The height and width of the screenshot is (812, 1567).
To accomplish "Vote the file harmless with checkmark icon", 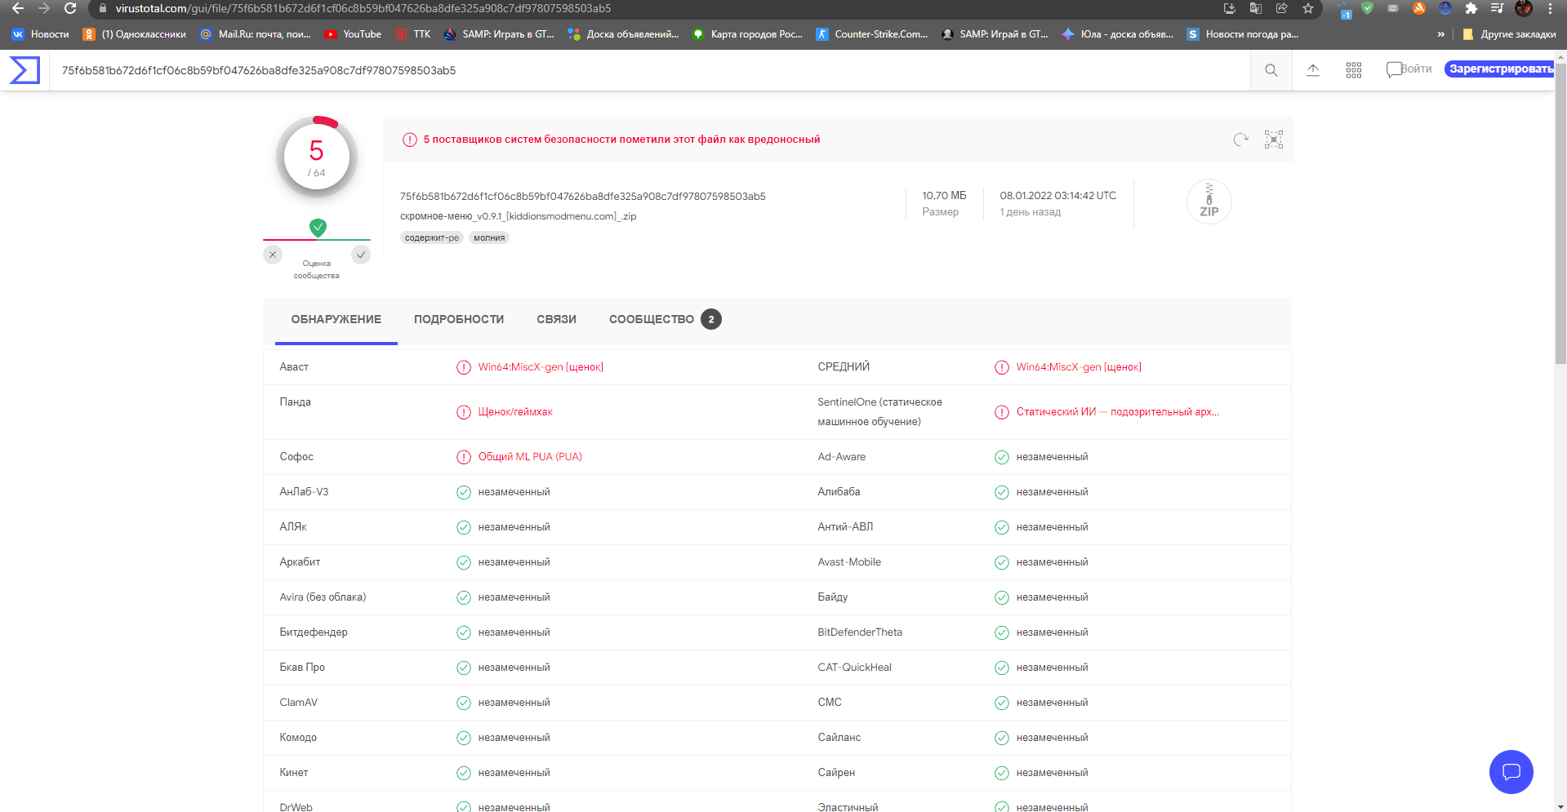I will click(x=361, y=255).
